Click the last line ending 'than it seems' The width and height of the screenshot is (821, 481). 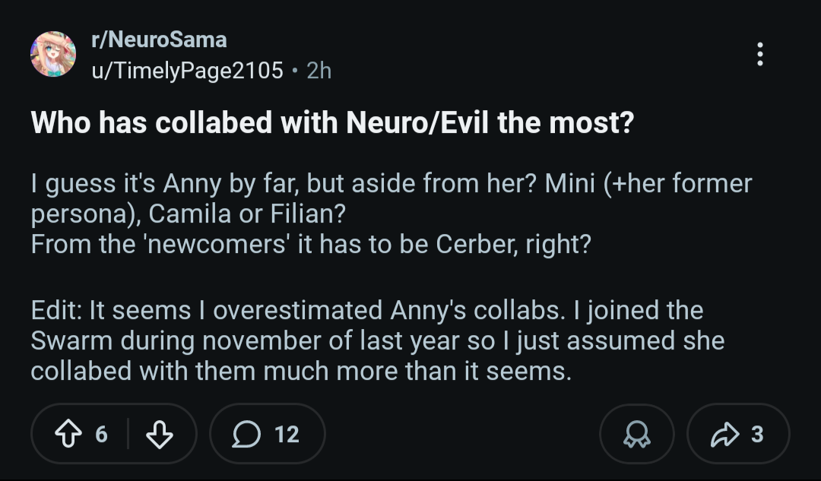click(x=300, y=371)
